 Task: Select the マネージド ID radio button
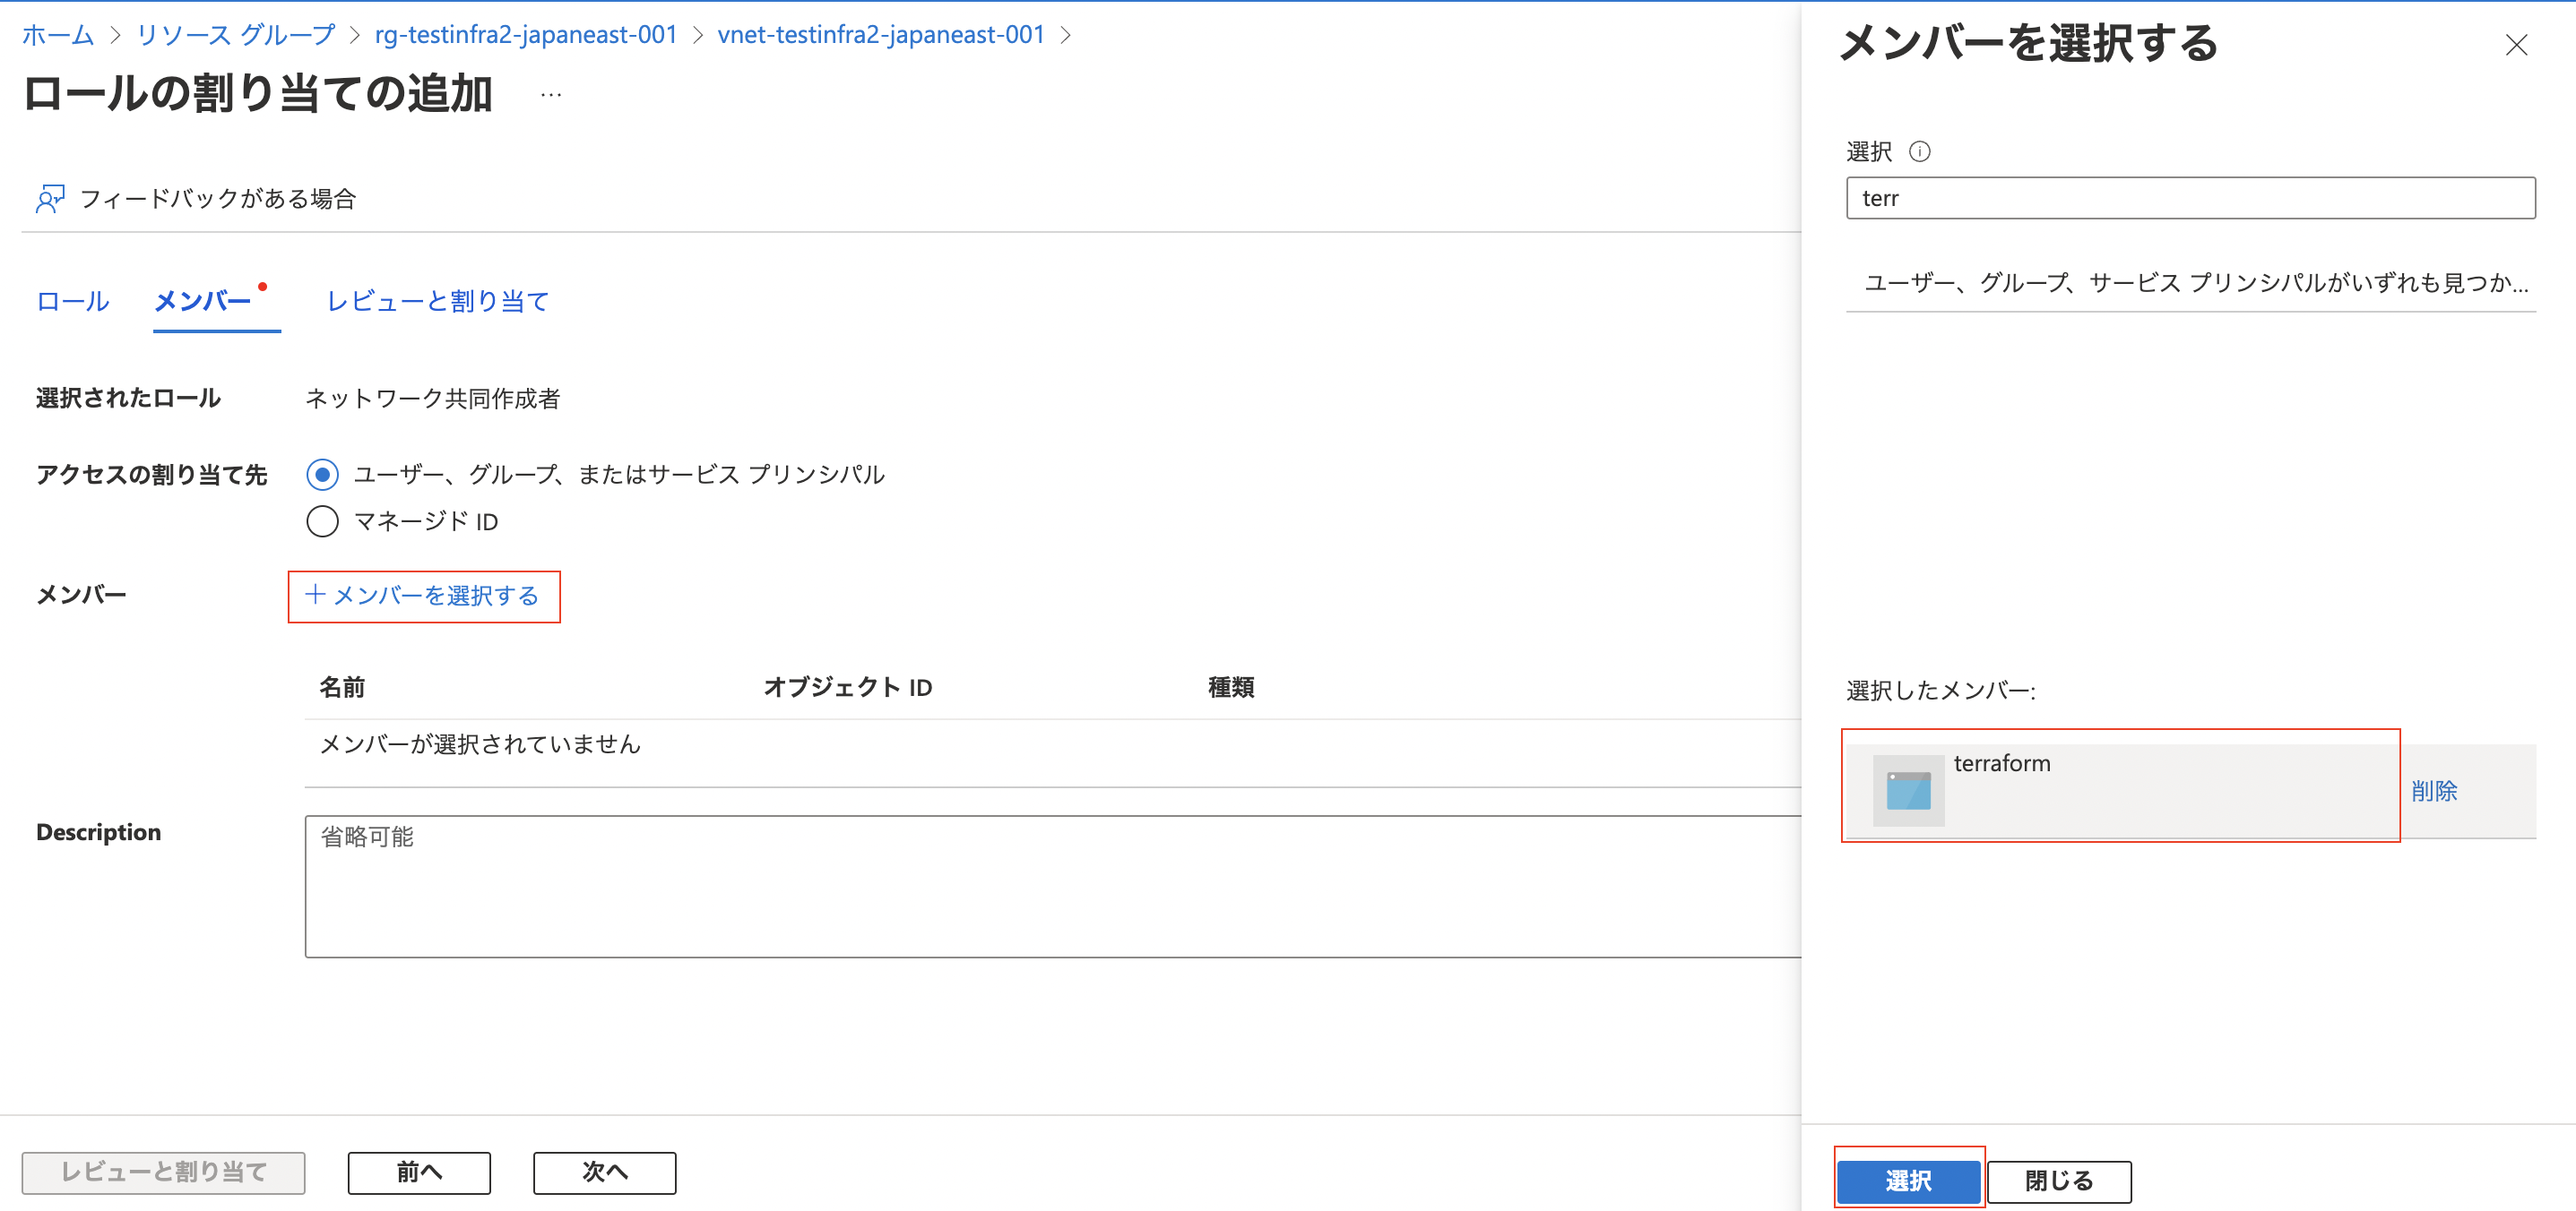(322, 520)
